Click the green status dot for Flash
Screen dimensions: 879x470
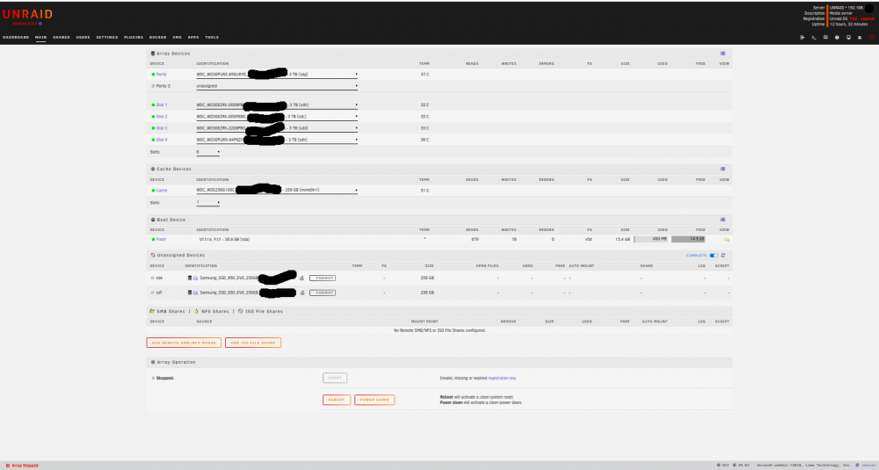pyautogui.click(x=153, y=239)
